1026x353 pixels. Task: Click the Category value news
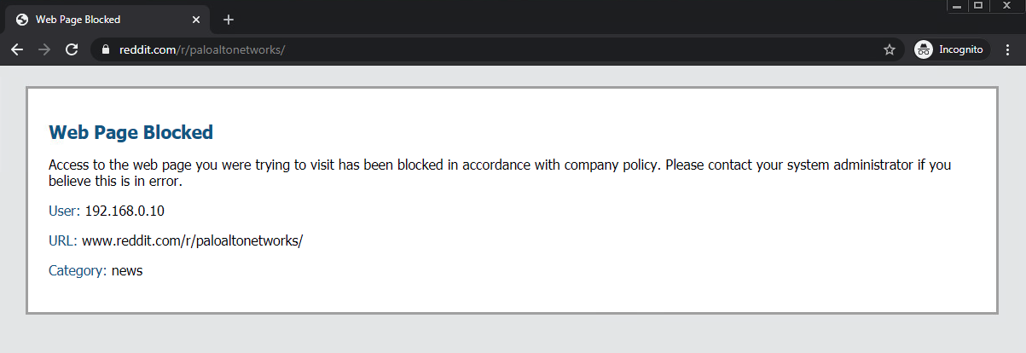[127, 270]
